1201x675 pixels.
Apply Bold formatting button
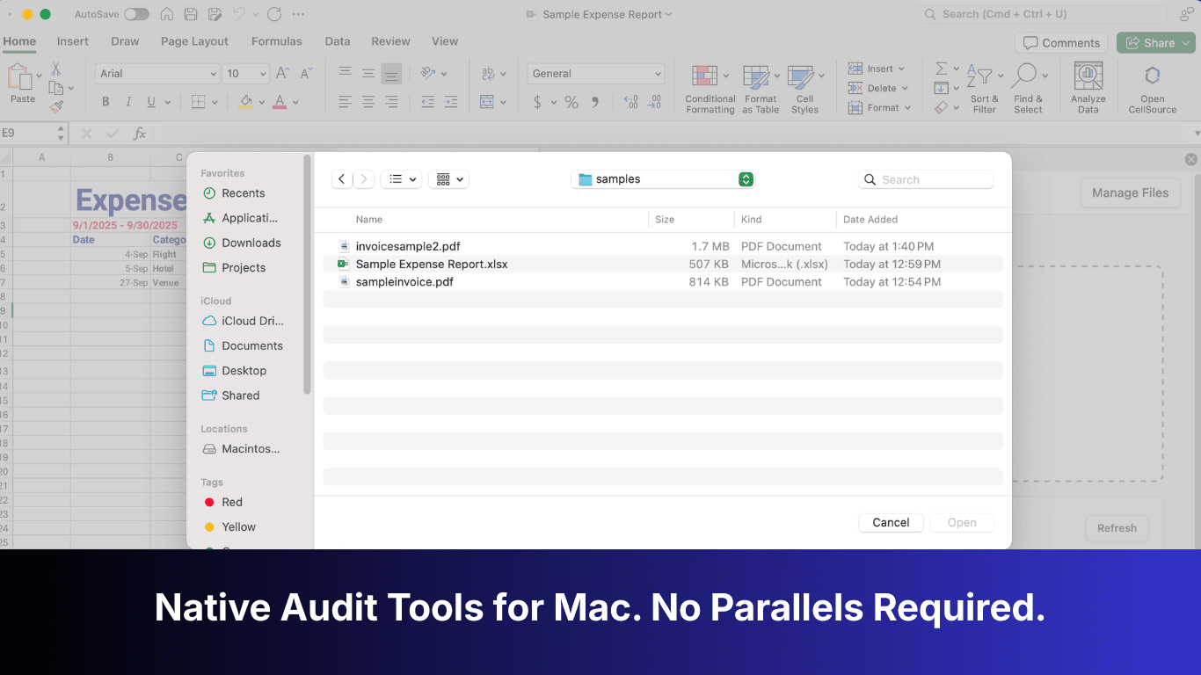coord(106,102)
